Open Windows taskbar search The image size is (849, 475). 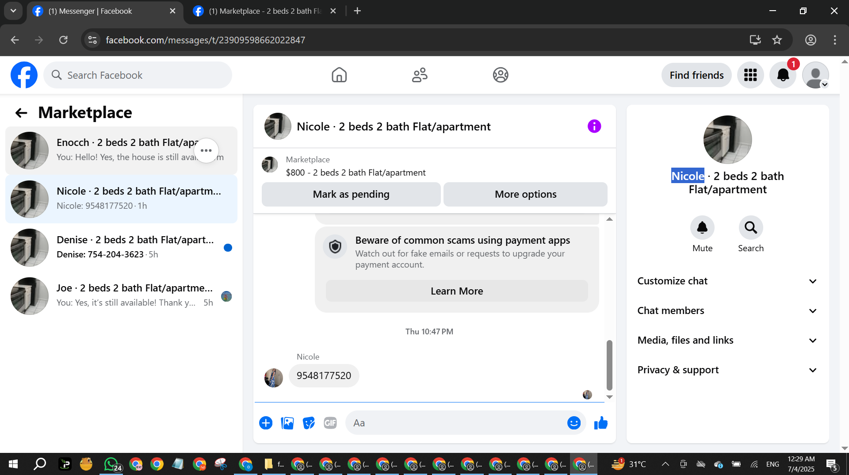coord(40,464)
